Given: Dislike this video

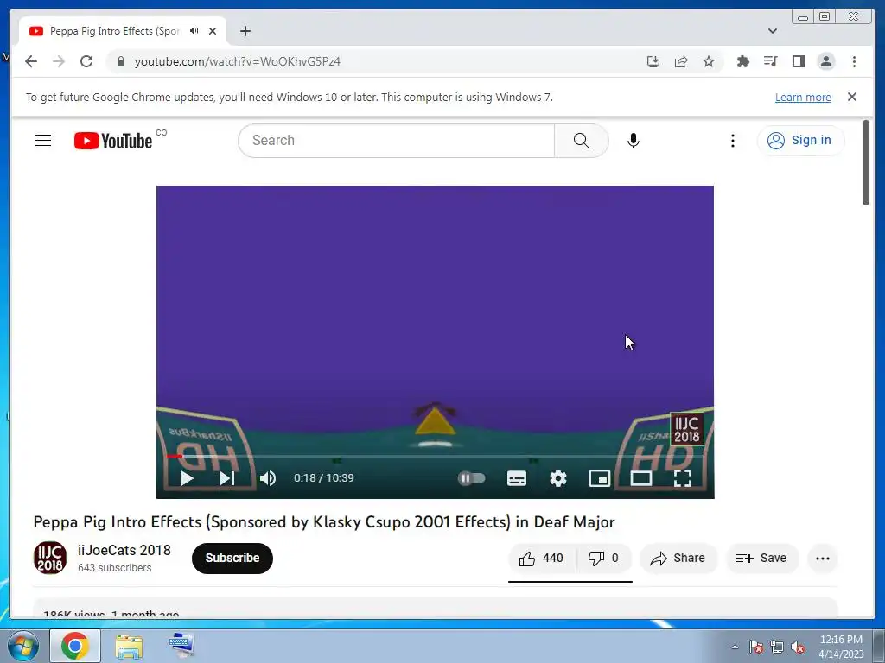Looking at the screenshot, I should [604, 559].
